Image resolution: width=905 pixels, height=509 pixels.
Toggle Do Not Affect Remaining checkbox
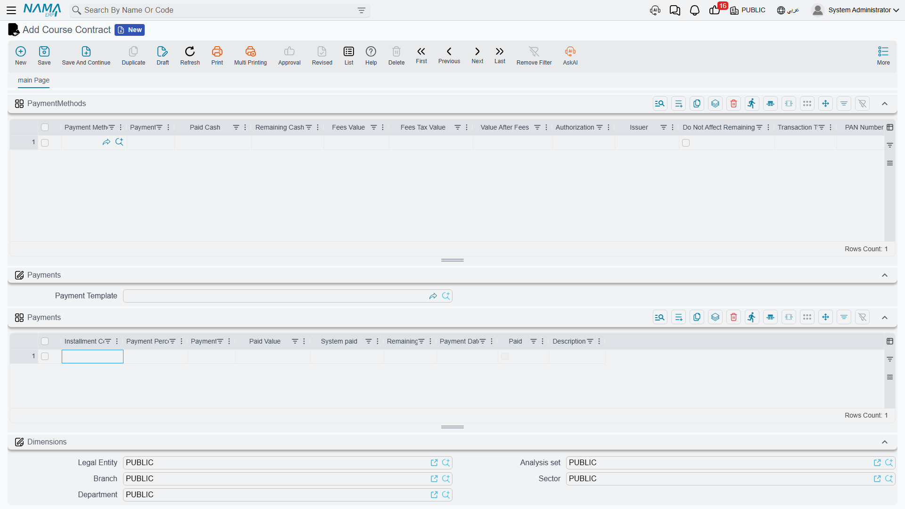click(x=686, y=143)
